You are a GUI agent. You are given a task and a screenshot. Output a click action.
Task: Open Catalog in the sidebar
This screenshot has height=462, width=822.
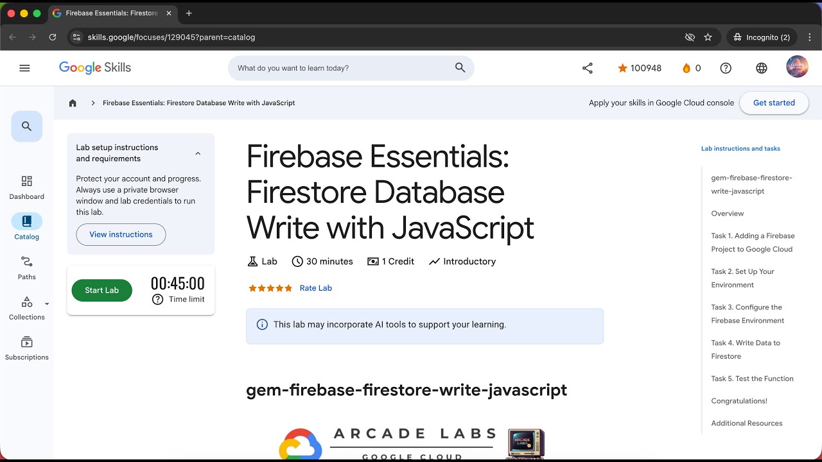point(27,228)
